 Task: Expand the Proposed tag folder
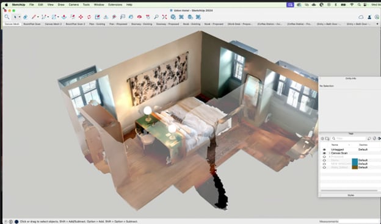coord(330,157)
